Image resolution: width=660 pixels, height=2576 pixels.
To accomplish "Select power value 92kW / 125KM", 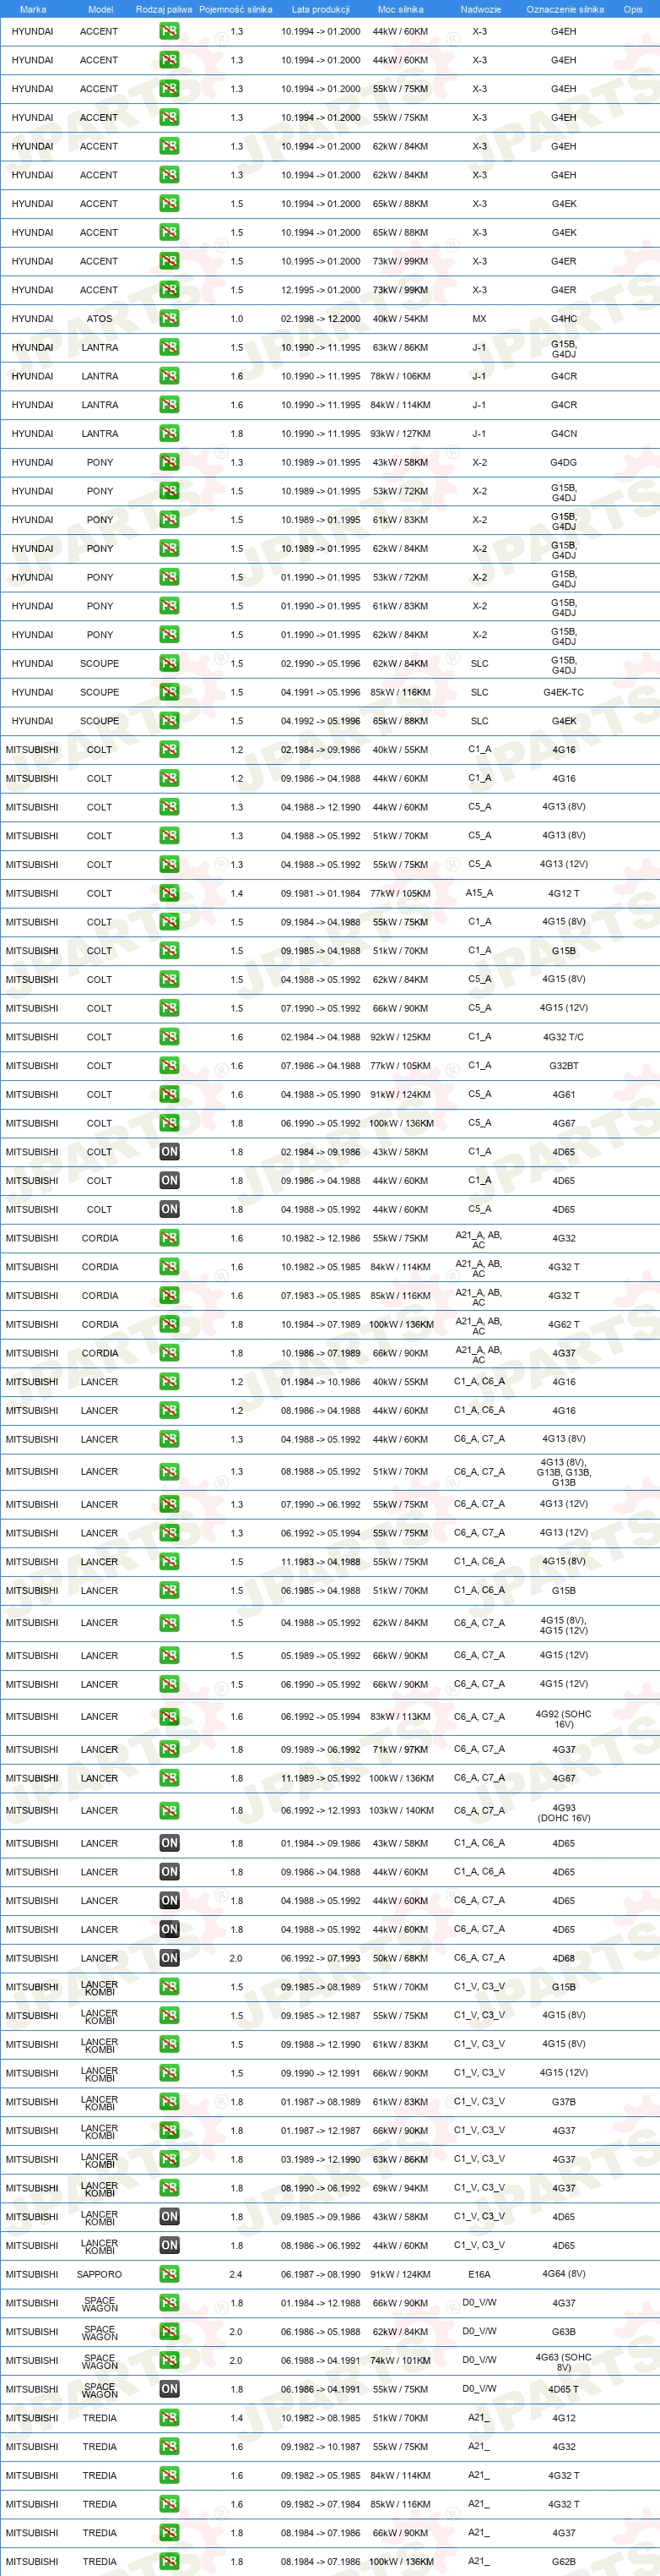I will coord(400,1037).
